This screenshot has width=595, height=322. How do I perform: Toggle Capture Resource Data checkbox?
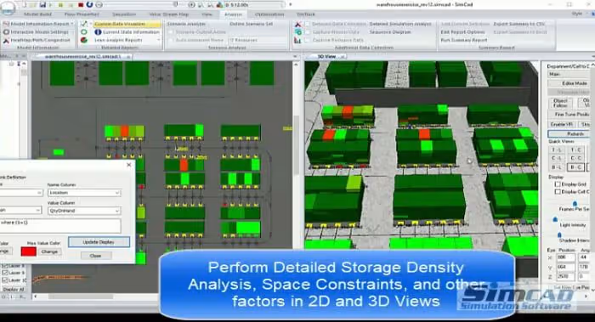coord(308,40)
